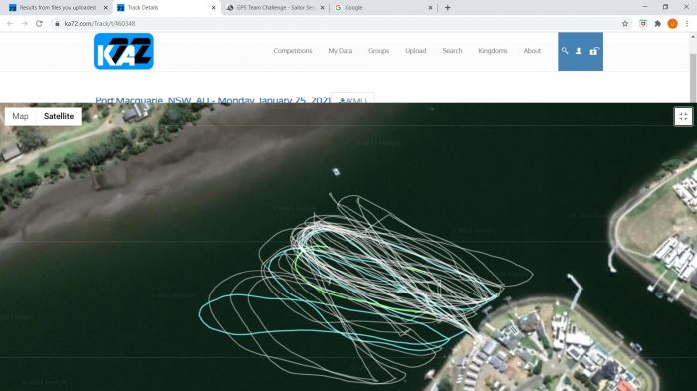
Task: Open the browser extensions puzzle icon
Action: pyautogui.click(x=658, y=24)
